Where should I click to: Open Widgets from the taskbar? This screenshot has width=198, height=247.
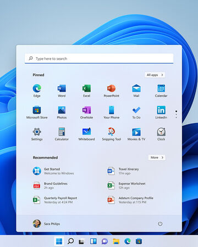pos(94,242)
